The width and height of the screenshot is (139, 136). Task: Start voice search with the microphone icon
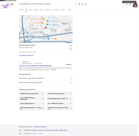(x=79, y=4)
